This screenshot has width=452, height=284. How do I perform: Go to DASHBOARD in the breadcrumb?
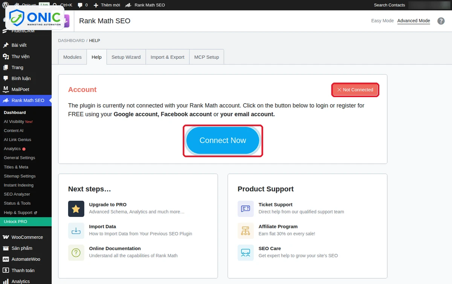click(71, 40)
